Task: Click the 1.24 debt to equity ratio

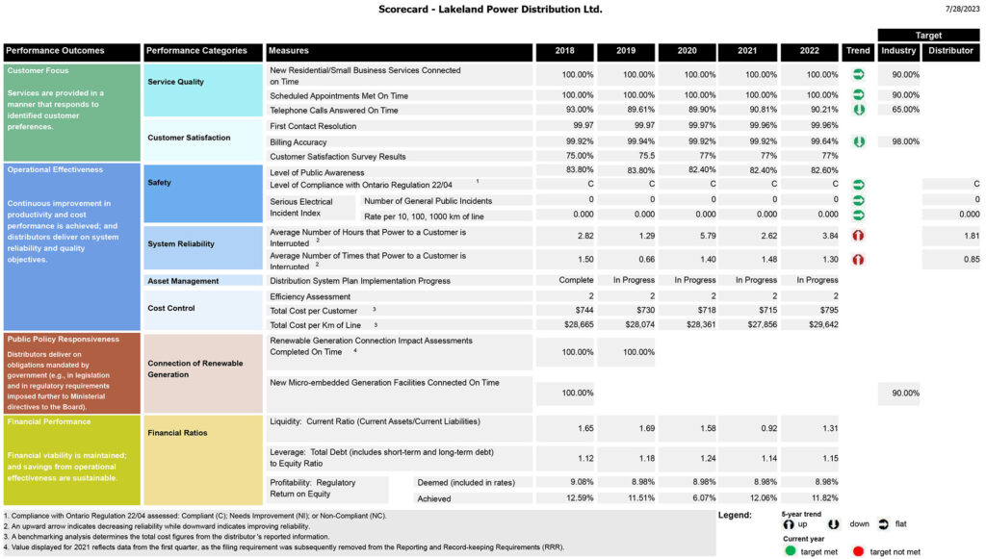Action: [708, 459]
